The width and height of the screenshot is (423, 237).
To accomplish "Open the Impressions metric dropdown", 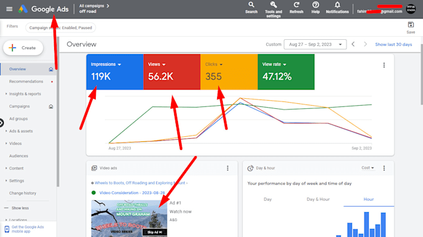I will click(106, 65).
